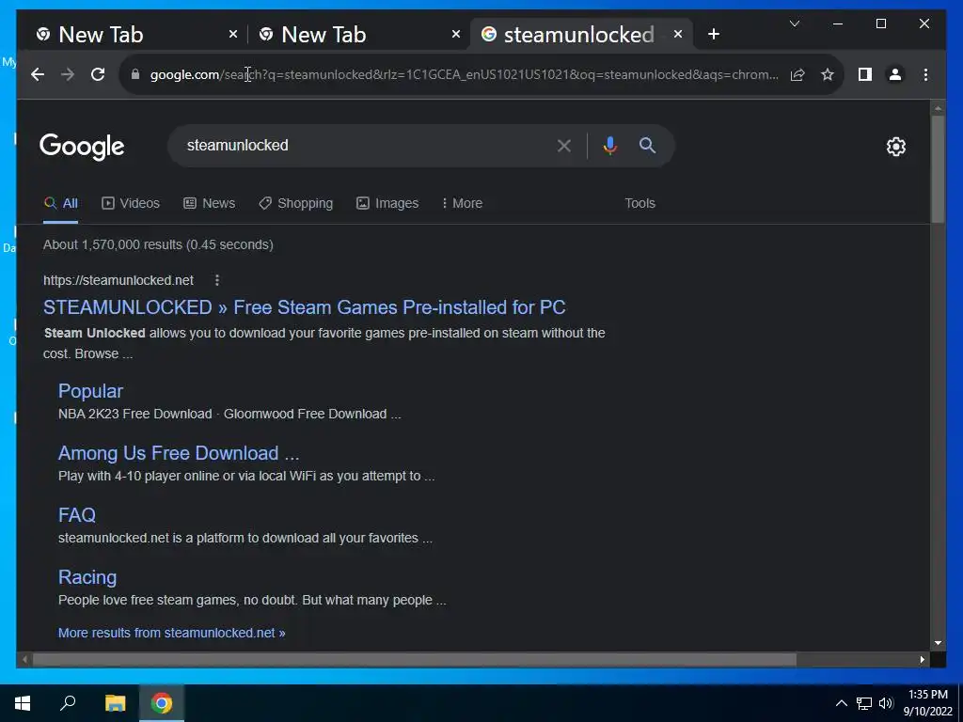Bookmark this page with the star icon
963x722 pixels.
828,74
